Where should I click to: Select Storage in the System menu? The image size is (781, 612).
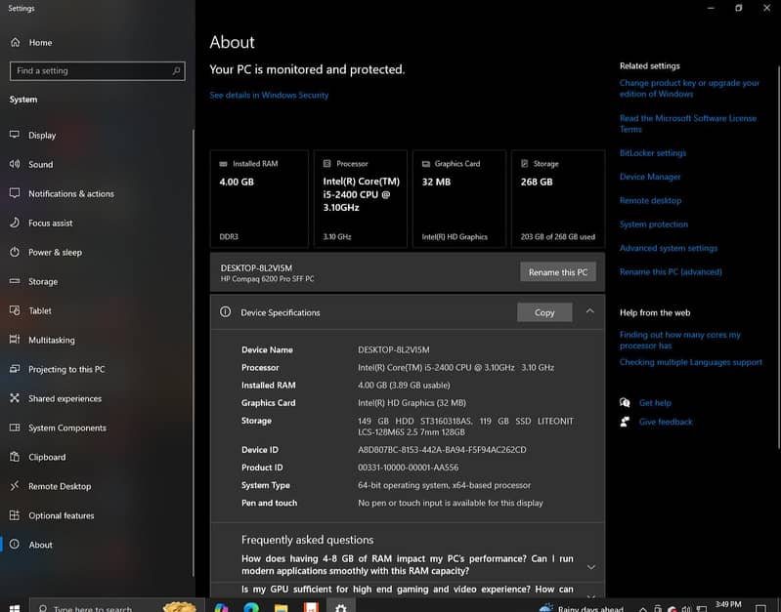coord(42,282)
